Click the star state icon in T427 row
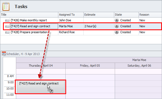This screenshot has height=99, width=162. point(117,26)
